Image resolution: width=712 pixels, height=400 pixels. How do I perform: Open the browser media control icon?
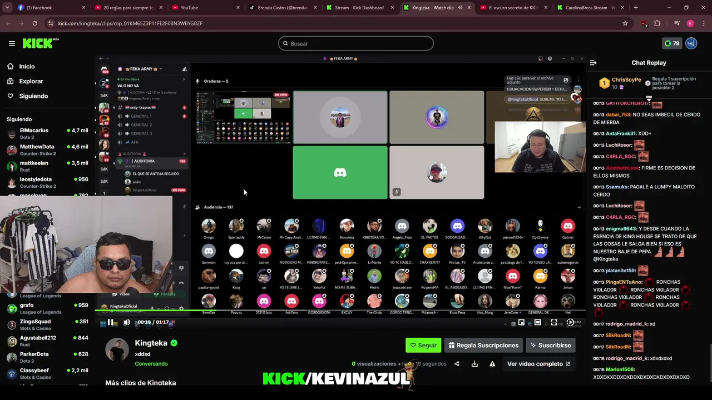[677, 23]
